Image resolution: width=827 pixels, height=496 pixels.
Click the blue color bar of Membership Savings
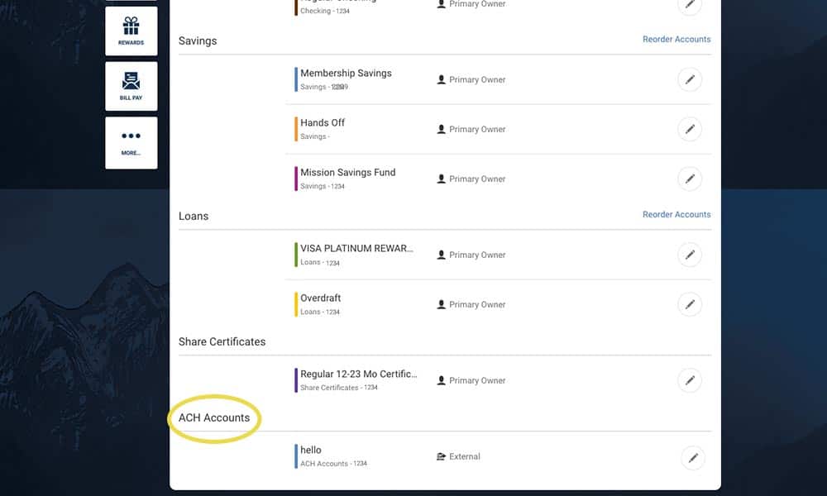tap(296, 79)
